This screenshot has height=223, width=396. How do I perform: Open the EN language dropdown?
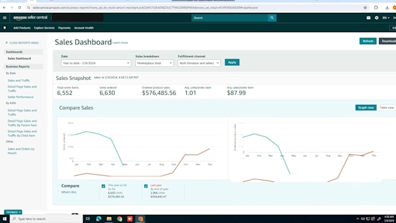(x=386, y=17)
